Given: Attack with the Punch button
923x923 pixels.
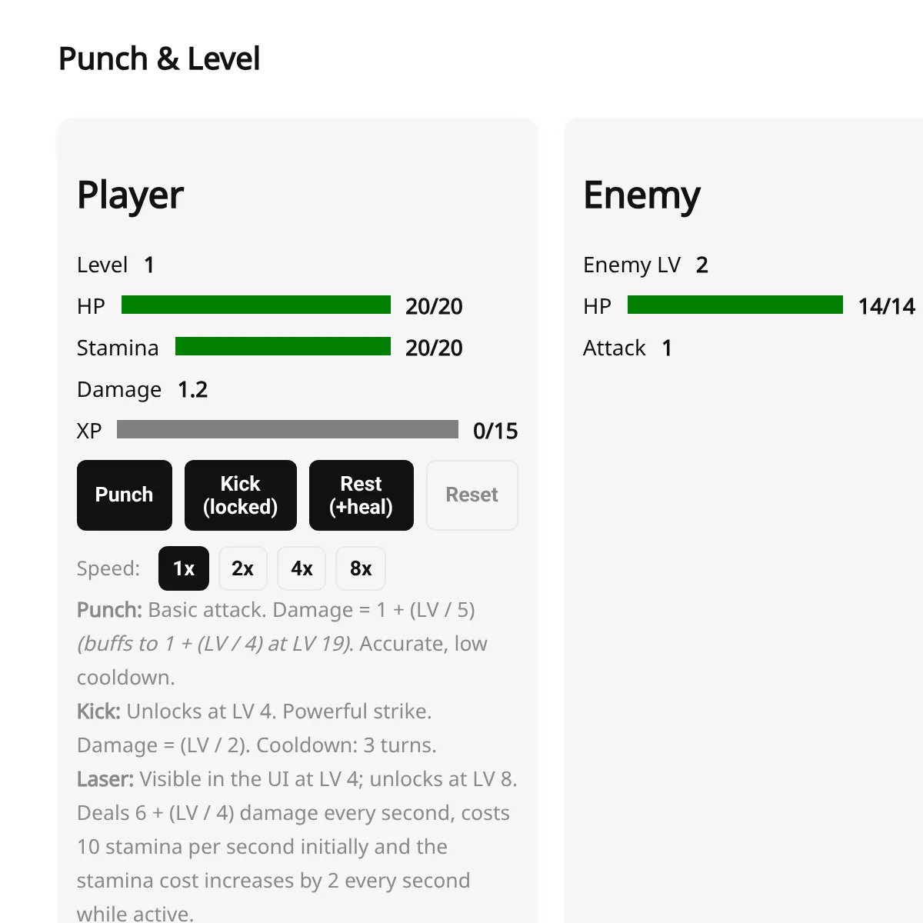Looking at the screenshot, I should [x=125, y=495].
